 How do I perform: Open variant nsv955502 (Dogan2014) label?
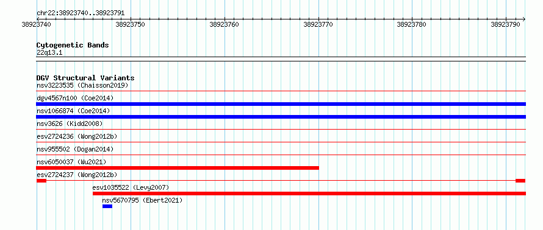pyautogui.click(x=75, y=149)
